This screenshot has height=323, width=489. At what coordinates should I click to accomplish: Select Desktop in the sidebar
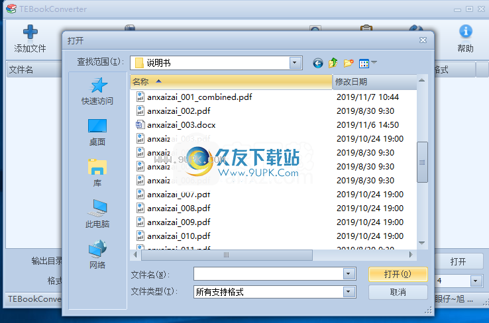click(97, 132)
